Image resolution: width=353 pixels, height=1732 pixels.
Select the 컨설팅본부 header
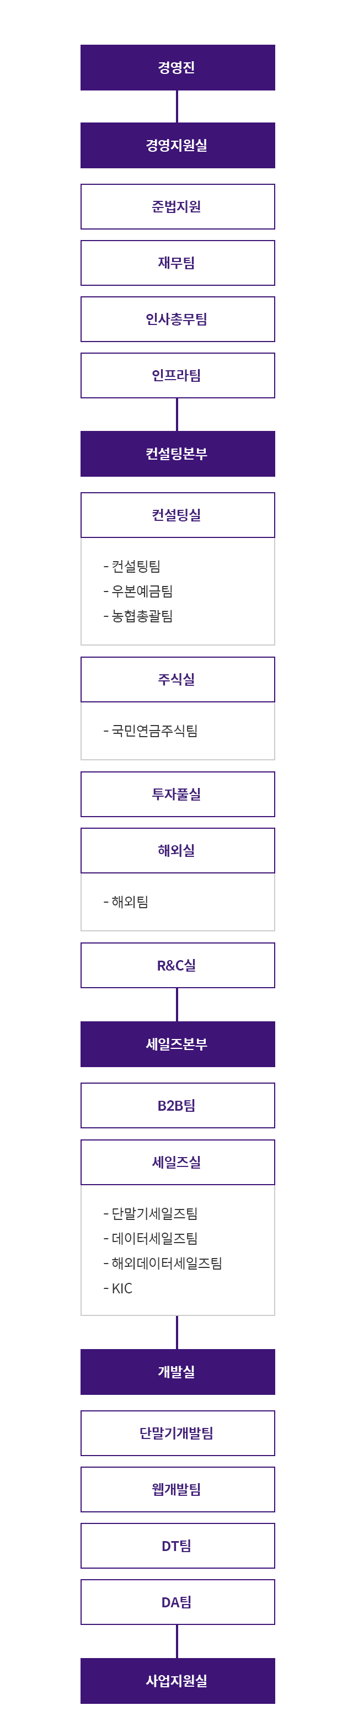(x=178, y=454)
